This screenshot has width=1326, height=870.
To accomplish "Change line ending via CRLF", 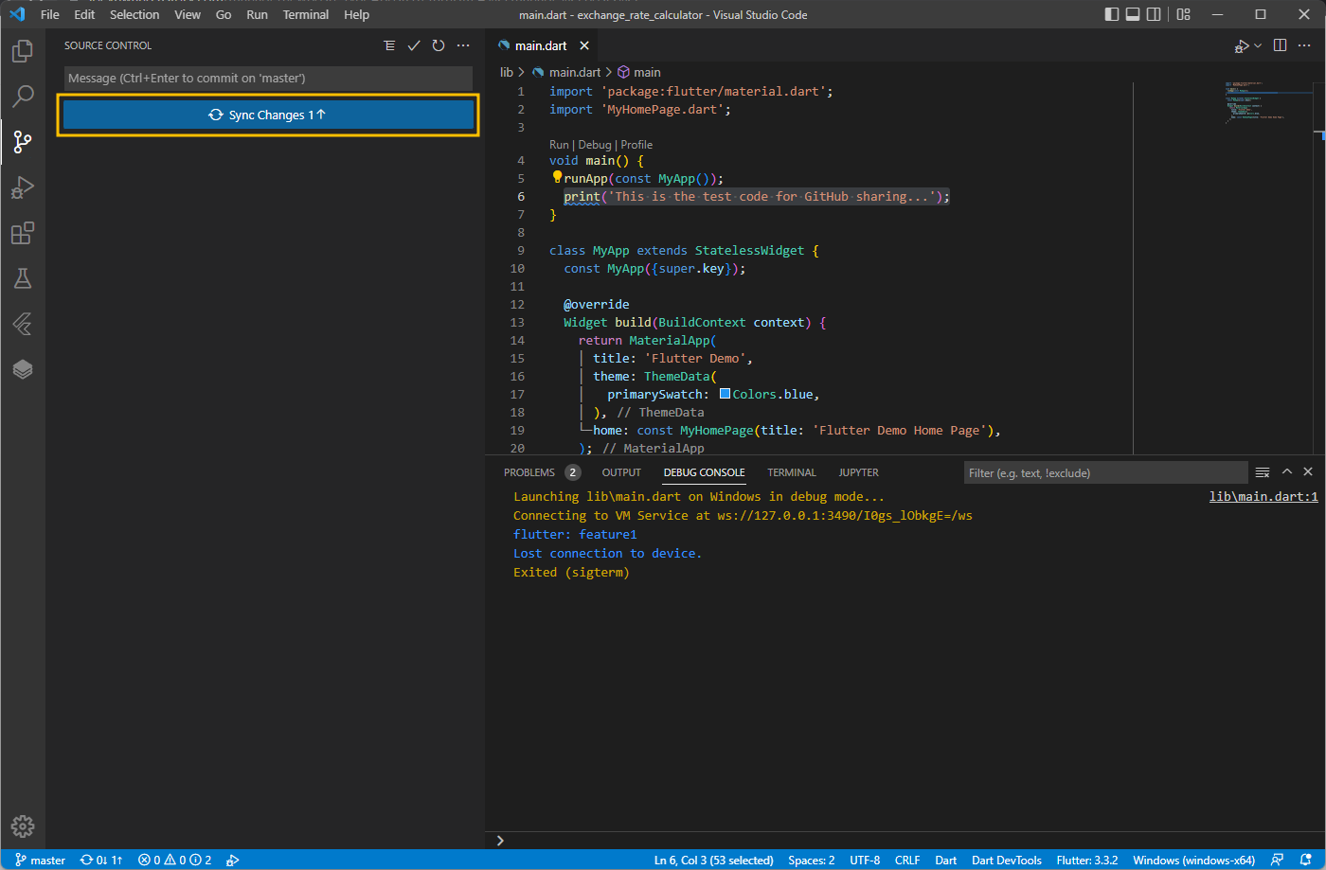I will (907, 860).
